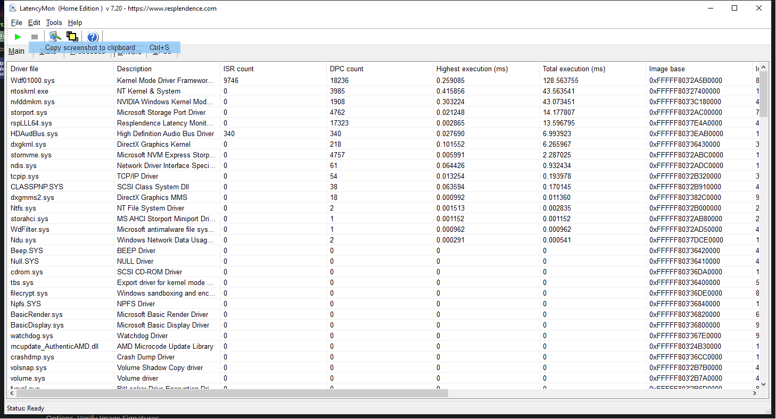Select the mcupdate_AuthenticAMD.dll driver row

click(x=383, y=346)
